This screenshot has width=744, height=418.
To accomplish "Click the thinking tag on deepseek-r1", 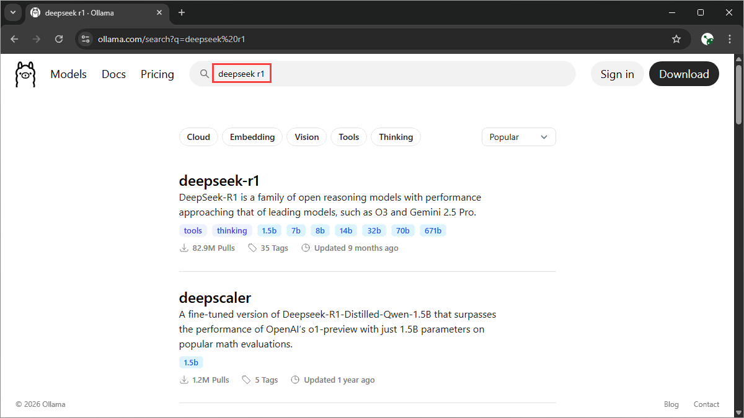I will pyautogui.click(x=232, y=230).
